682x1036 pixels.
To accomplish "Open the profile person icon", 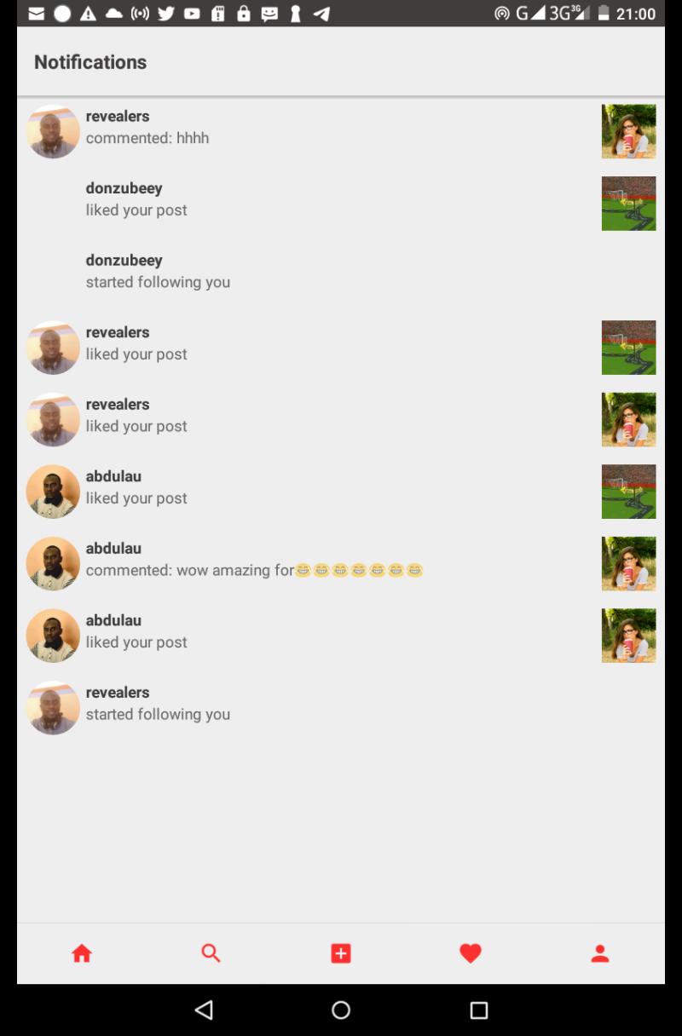I will (600, 953).
